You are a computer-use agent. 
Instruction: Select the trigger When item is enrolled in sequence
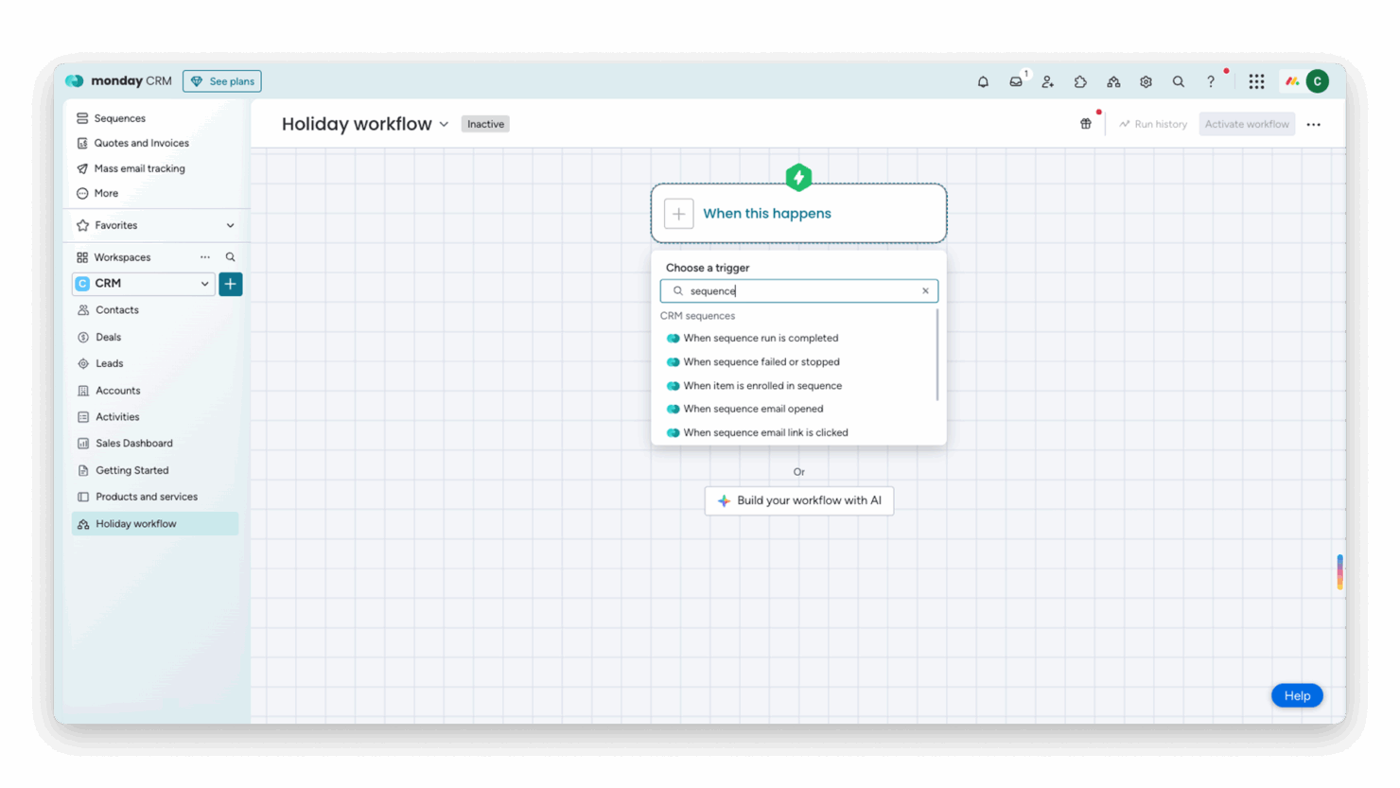tap(762, 385)
